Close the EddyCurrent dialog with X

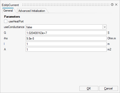[x=116, y=5]
